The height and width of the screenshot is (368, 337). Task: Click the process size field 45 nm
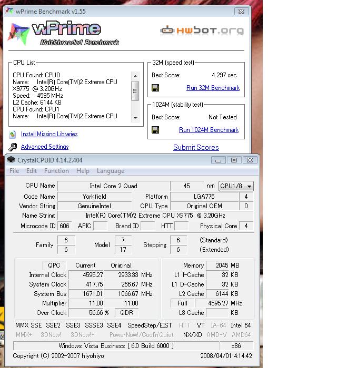click(x=187, y=186)
